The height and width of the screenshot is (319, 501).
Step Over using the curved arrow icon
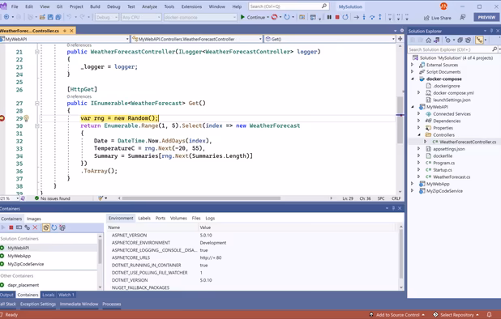(x=372, y=17)
